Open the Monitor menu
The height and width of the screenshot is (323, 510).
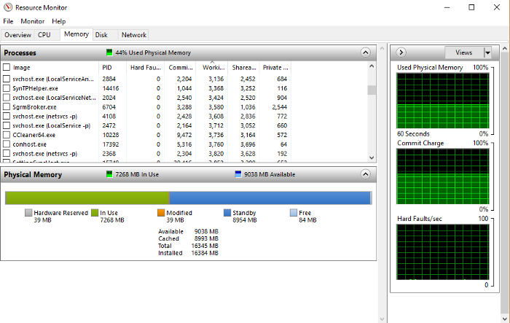pos(33,21)
